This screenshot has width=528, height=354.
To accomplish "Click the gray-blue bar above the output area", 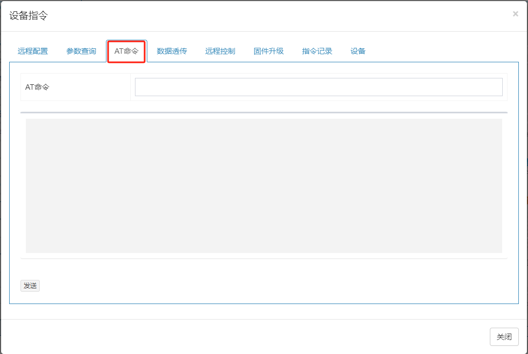I will (263, 112).
